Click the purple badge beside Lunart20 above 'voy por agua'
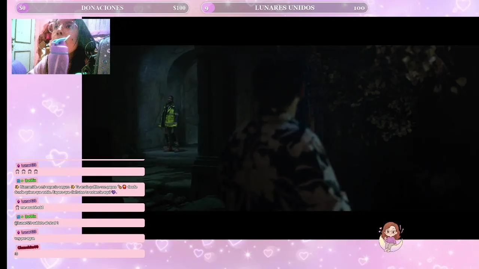Image resolution: width=479 pixels, height=269 pixels. pos(18,232)
